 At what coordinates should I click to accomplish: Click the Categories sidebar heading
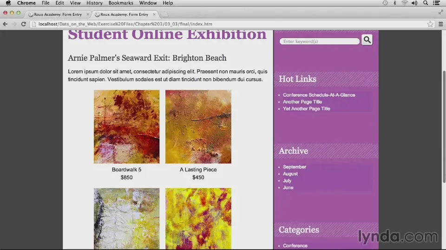299,230
